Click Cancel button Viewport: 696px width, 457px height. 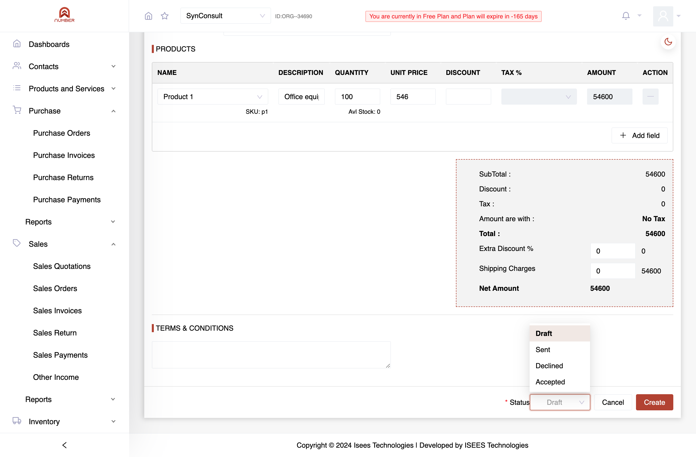613,402
